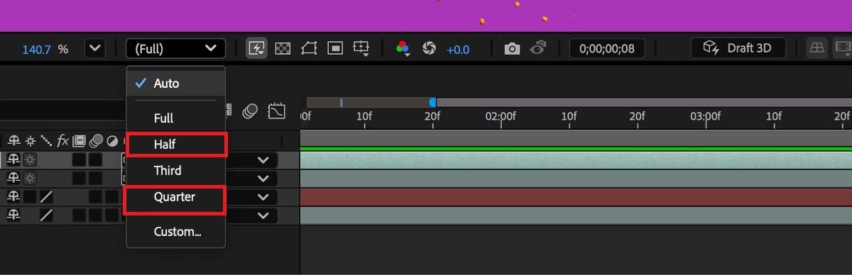Viewport: 852px width, 275px height.
Task: Enable the Draft 3D button
Action: [x=738, y=48]
